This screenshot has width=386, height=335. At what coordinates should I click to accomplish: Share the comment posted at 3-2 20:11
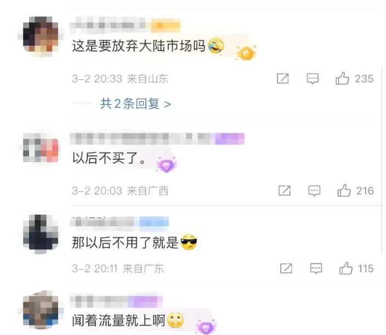click(286, 268)
